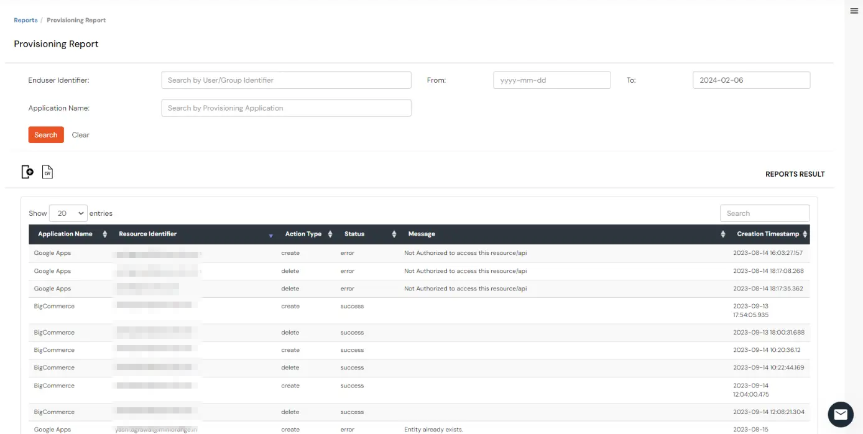Open the hamburger menu at top right
This screenshot has height=434, width=863.
854,11
